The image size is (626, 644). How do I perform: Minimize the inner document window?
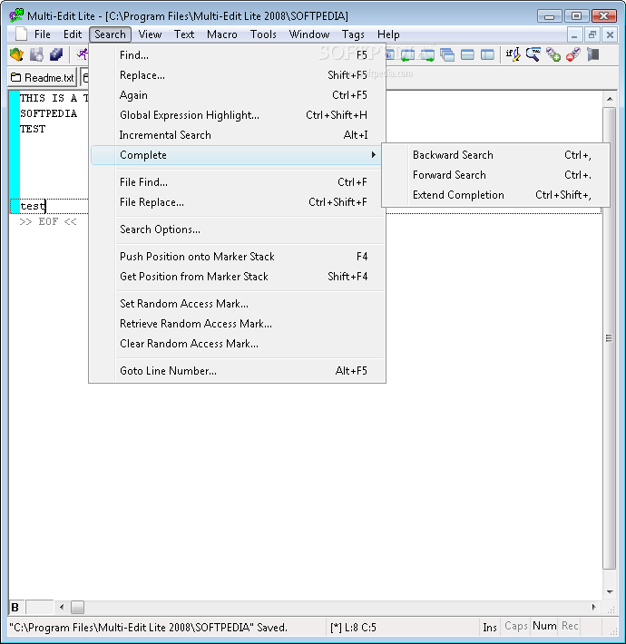coord(574,34)
